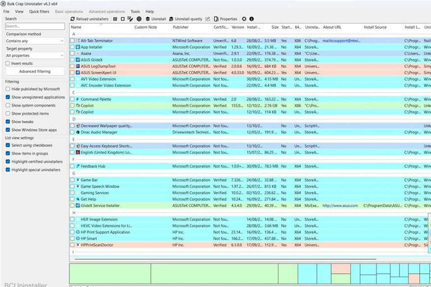Click the Bulk Crap Uninstaller title bar icon
This screenshot has height=287, width=431.
coord(3,4)
